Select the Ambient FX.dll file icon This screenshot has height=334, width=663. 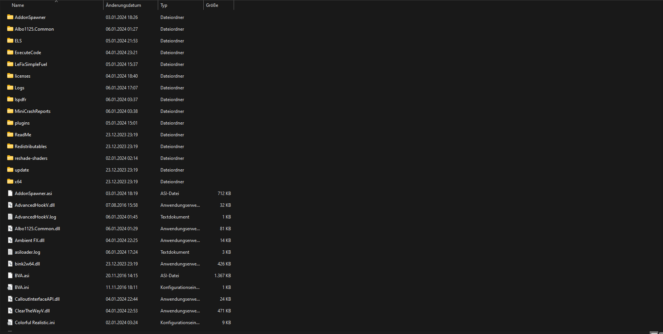pyautogui.click(x=10, y=240)
